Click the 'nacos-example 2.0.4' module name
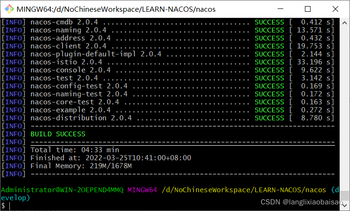Viewport: 350px width, 211px height. 70,110
